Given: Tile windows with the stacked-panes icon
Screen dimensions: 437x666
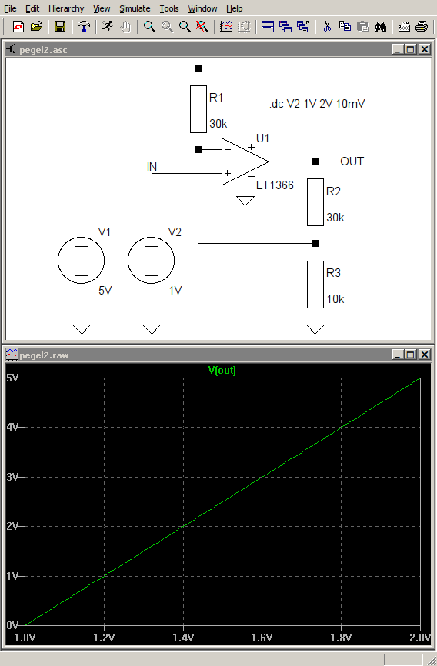Looking at the screenshot, I should [268, 27].
